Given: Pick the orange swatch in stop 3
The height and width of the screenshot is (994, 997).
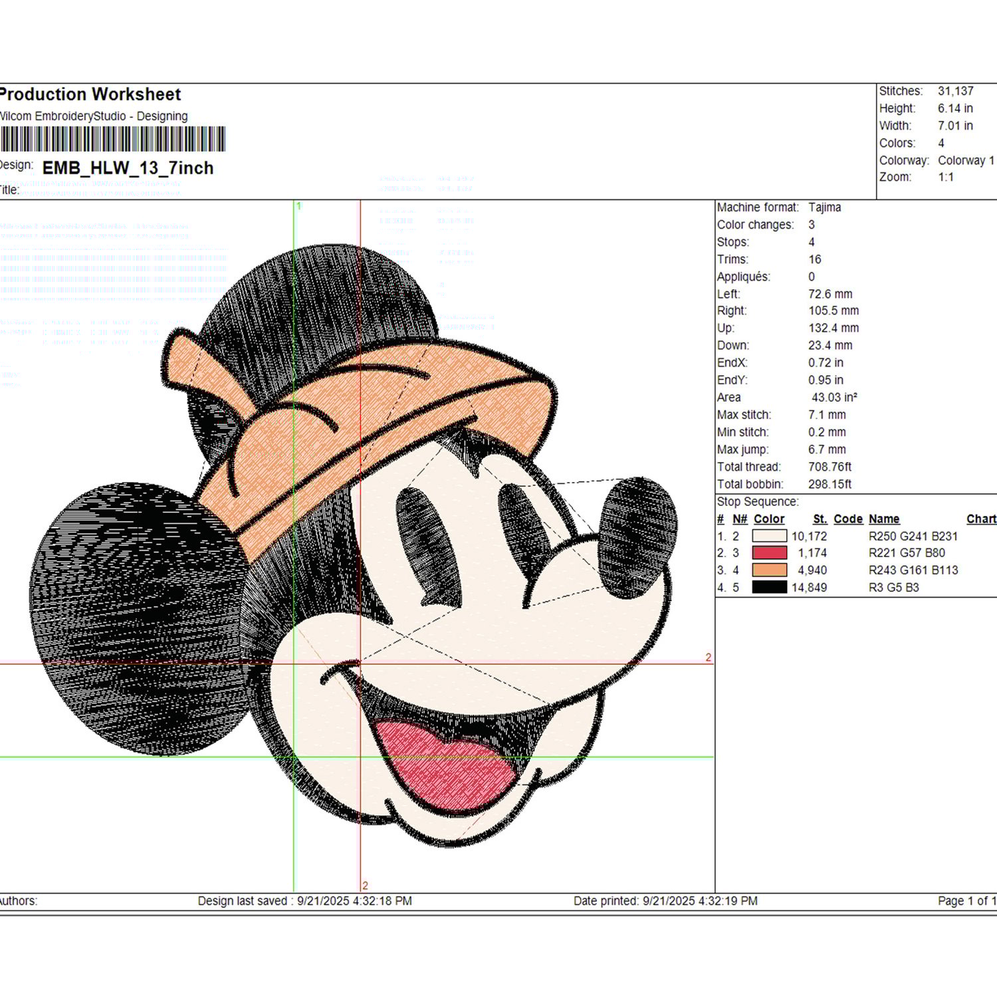Looking at the screenshot, I should pyautogui.click(x=769, y=570).
